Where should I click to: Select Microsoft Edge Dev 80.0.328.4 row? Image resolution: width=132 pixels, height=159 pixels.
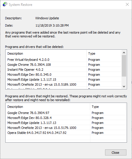coord(66,118)
